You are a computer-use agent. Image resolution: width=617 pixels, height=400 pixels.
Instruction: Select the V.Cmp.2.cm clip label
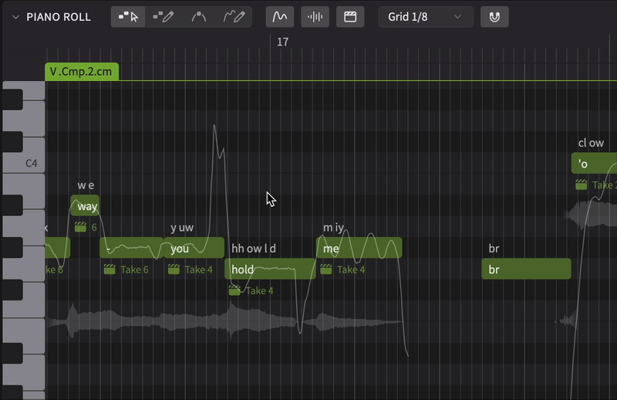coord(82,72)
